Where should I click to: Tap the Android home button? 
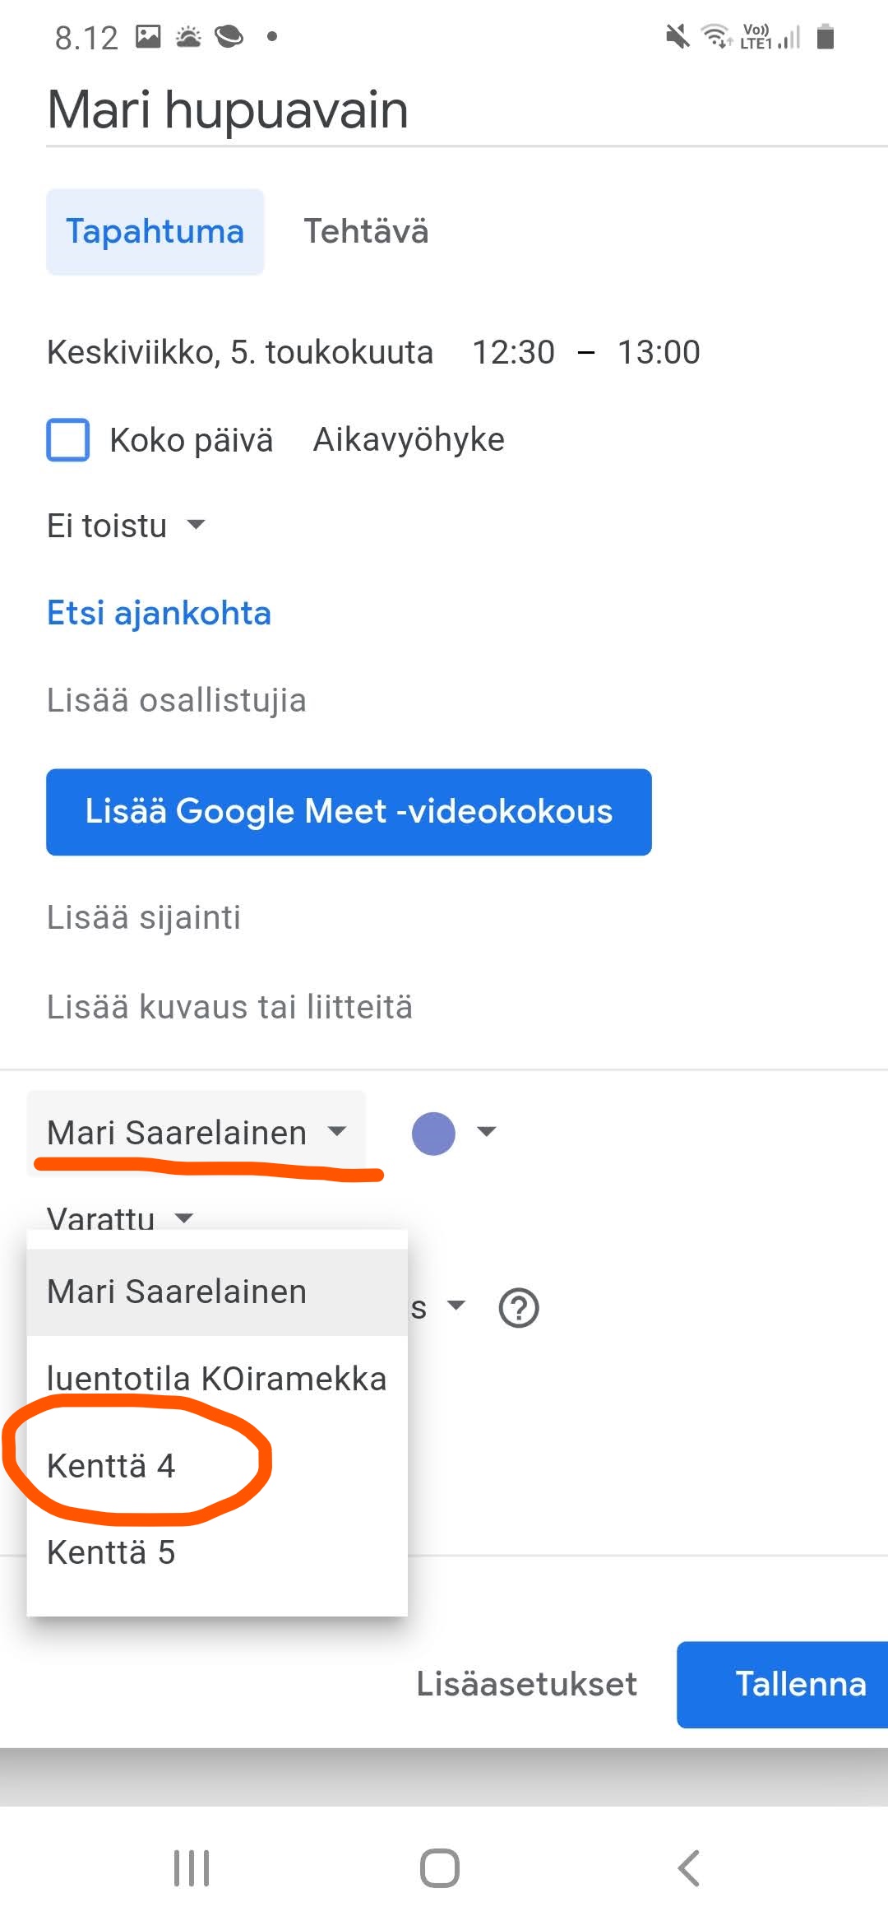click(x=440, y=1867)
